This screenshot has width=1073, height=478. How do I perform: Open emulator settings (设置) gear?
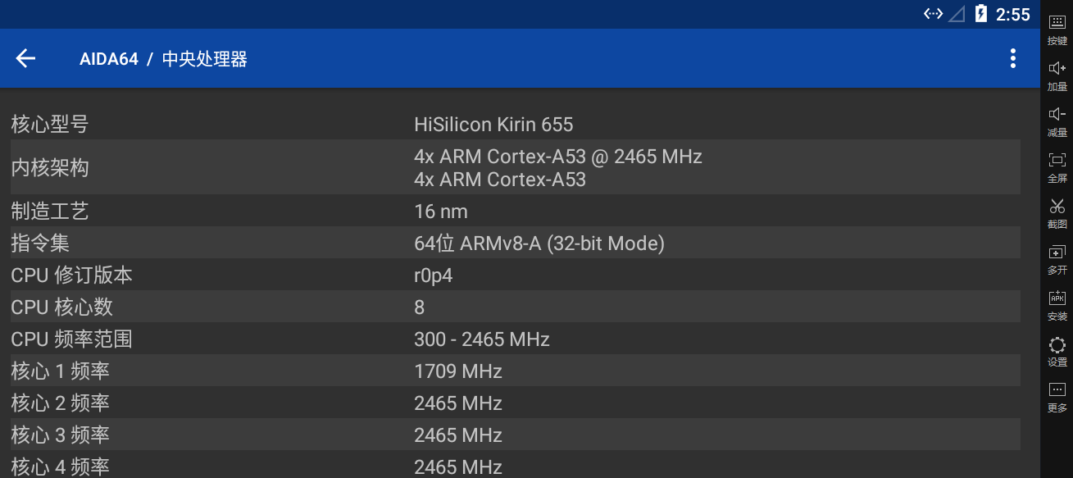coord(1057,352)
